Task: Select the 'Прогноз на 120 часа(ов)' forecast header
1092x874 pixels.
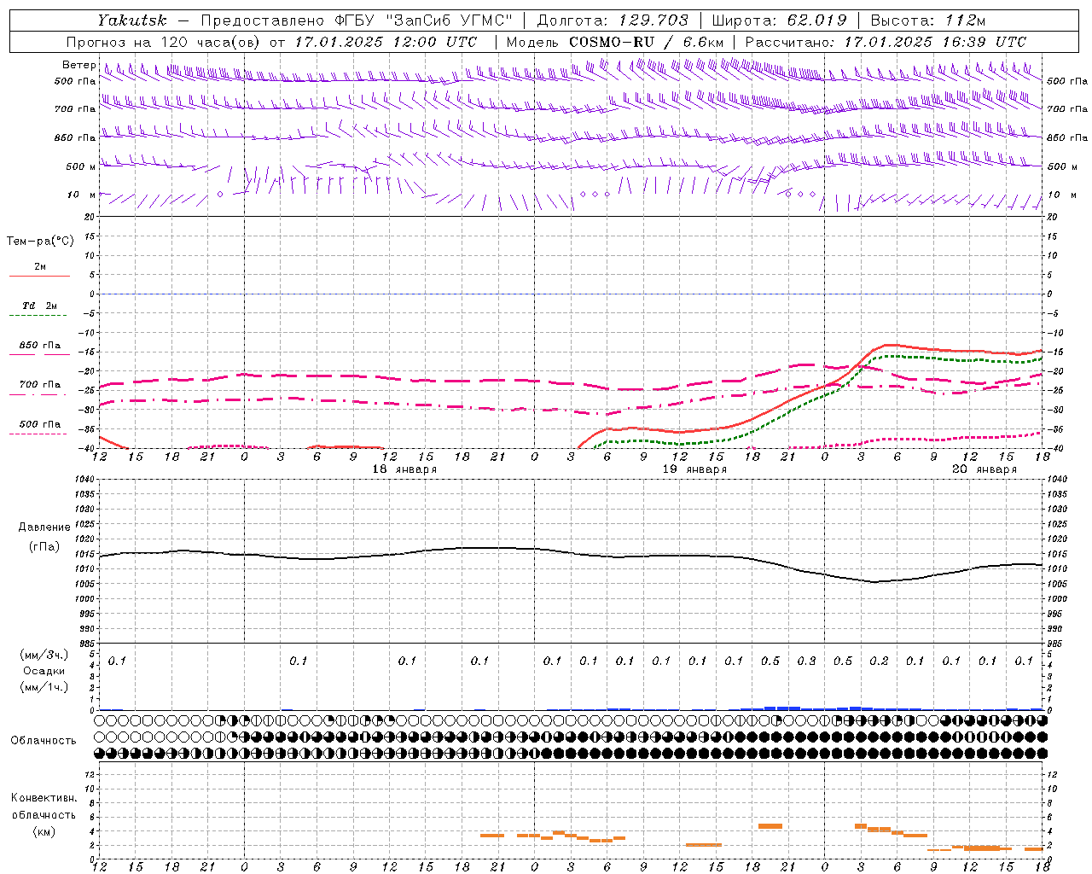Action: (164, 42)
